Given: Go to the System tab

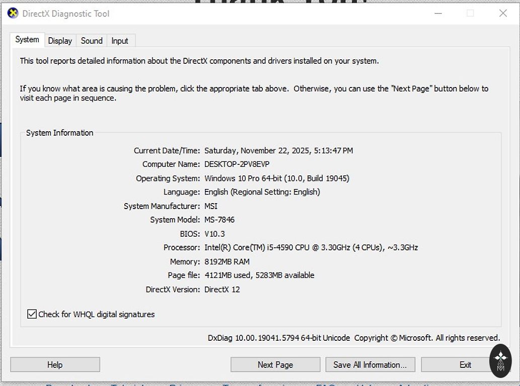Looking at the screenshot, I should [x=27, y=40].
